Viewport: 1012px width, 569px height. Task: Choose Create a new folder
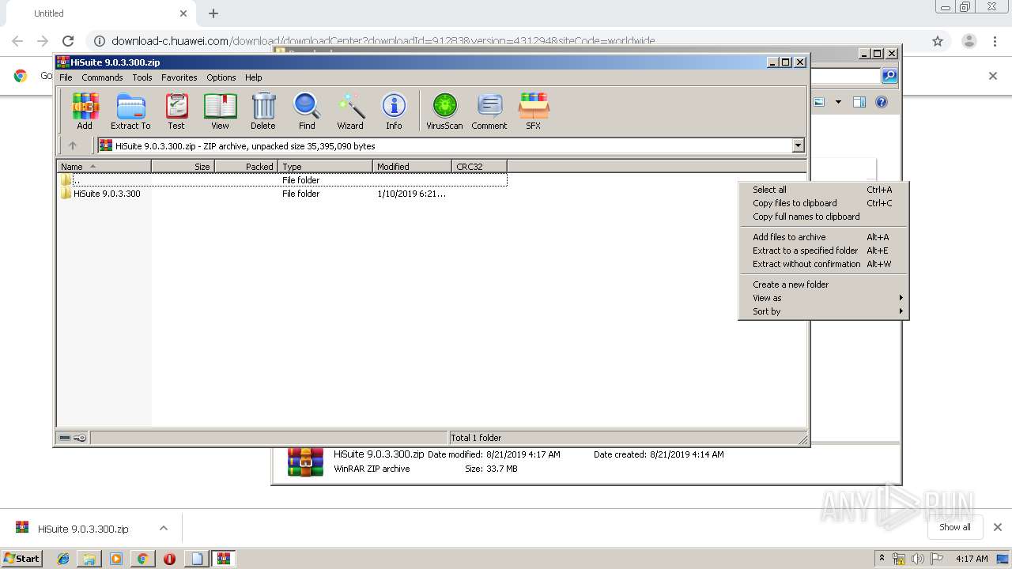(823, 284)
